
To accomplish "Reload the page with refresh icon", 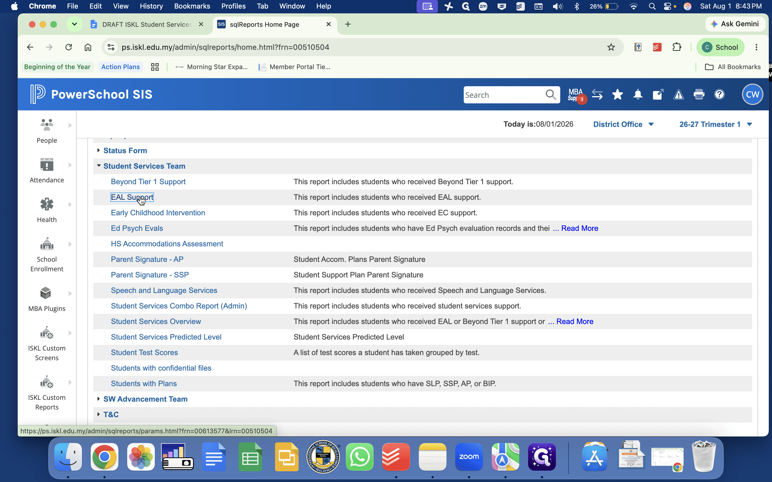I will (69, 47).
